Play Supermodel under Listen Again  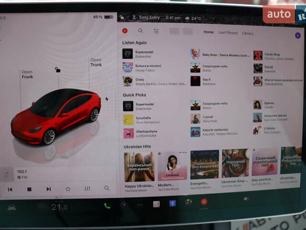click(138, 54)
